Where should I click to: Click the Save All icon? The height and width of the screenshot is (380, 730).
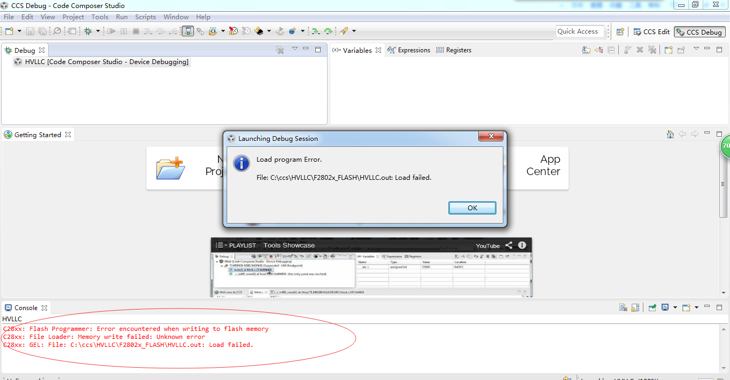coord(42,31)
